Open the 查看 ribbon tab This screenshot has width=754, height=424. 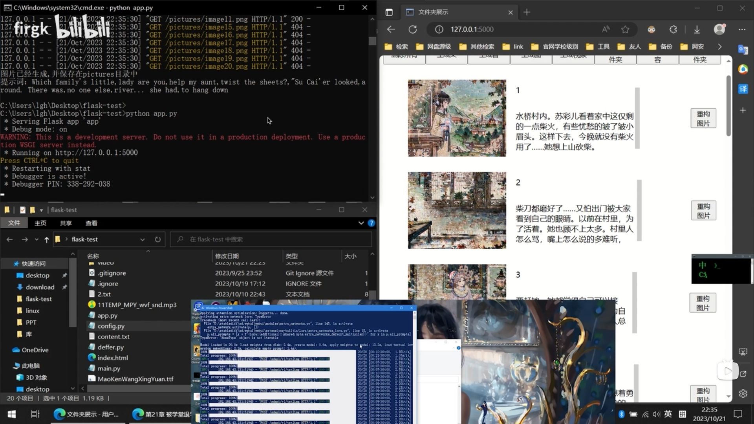point(91,223)
